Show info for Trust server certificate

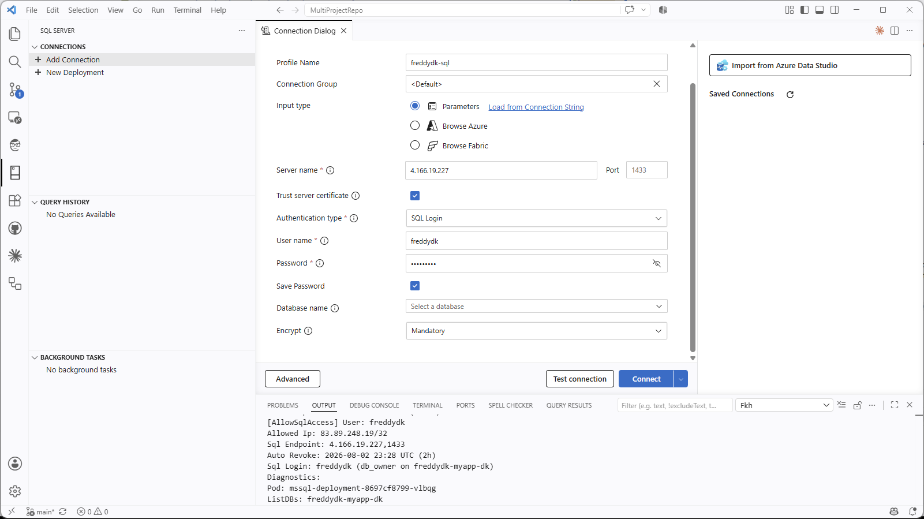[x=356, y=196]
